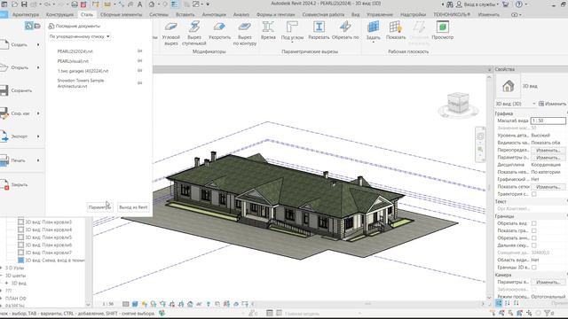Expand the Печать submenu arrow
Screen dimensions: 568x319
pos(38,160)
